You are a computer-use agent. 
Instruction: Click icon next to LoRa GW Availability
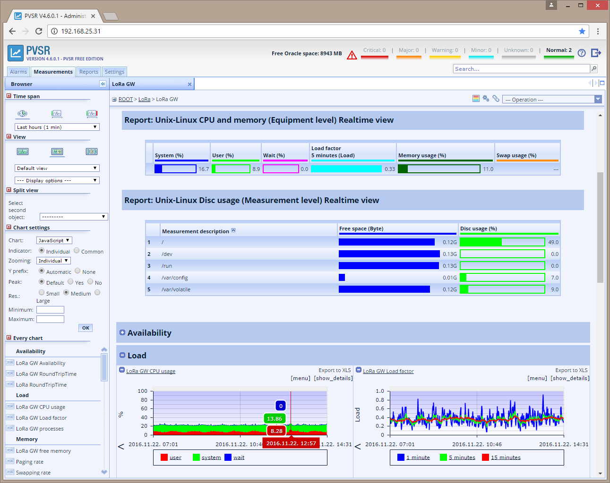tap(10, 363)
